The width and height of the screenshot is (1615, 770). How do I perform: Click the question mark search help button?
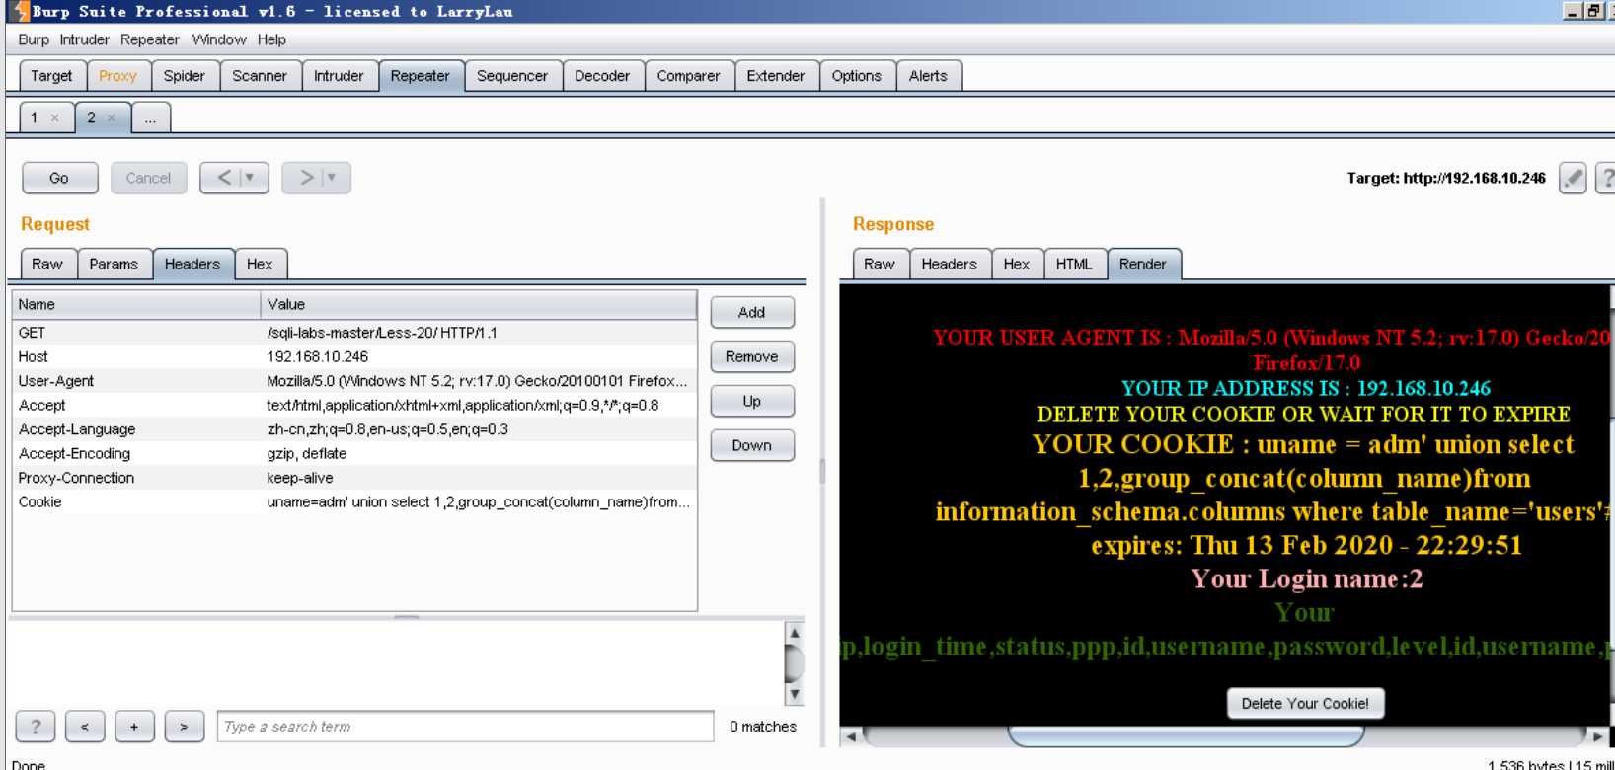coord(36,727)
